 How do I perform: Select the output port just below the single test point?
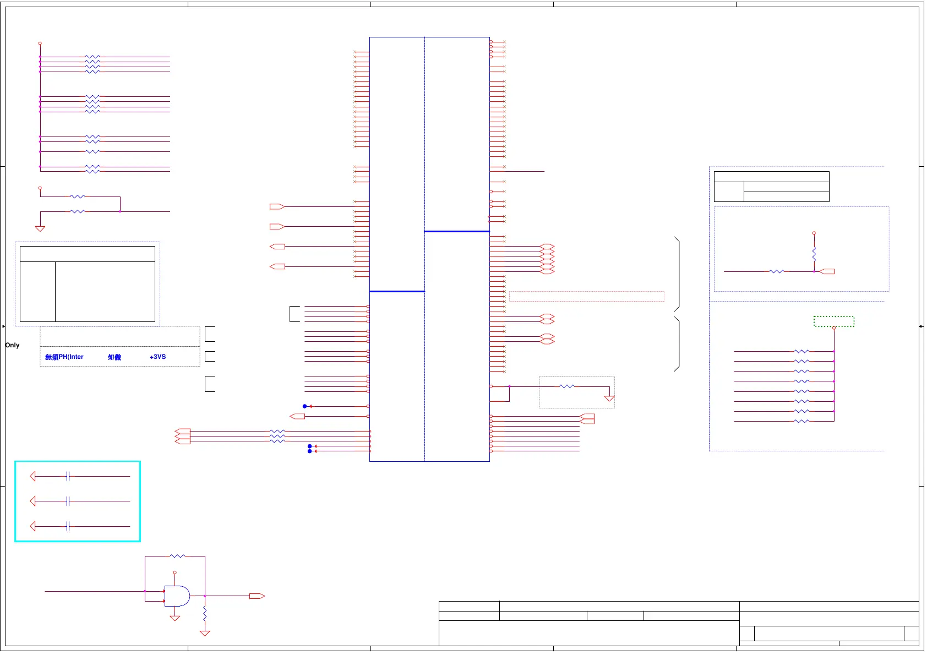click(297, 416)
